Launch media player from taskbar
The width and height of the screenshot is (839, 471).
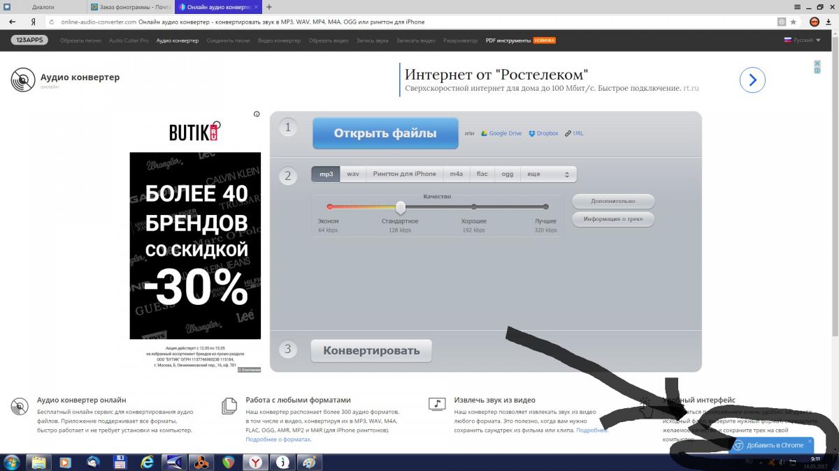click(65, 462)
